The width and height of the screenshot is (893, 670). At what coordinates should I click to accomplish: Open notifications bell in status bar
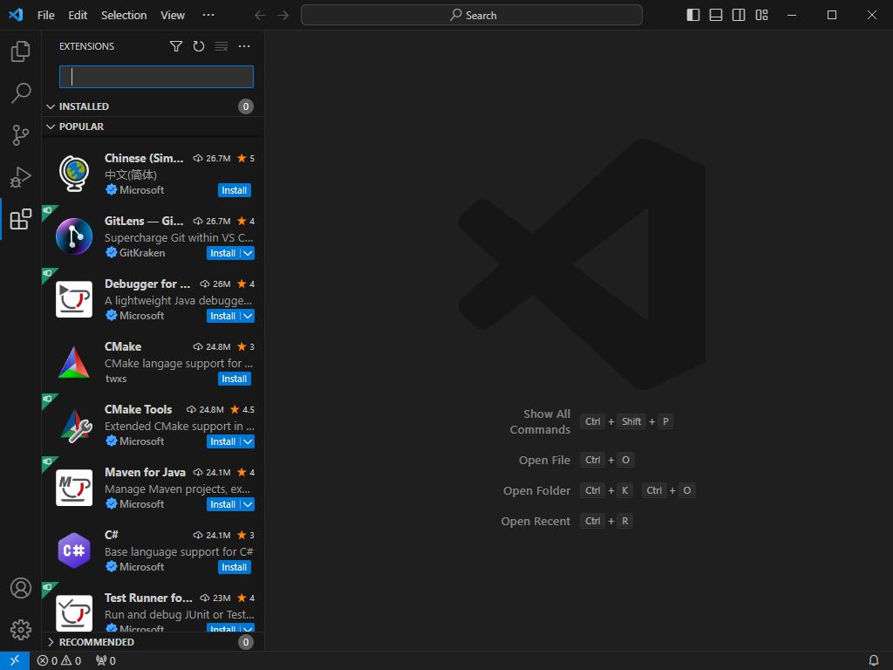coord(874,660)
